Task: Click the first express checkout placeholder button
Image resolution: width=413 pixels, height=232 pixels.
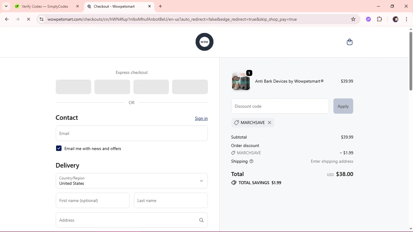Action: pyautogui.click(x=74, y=87)
